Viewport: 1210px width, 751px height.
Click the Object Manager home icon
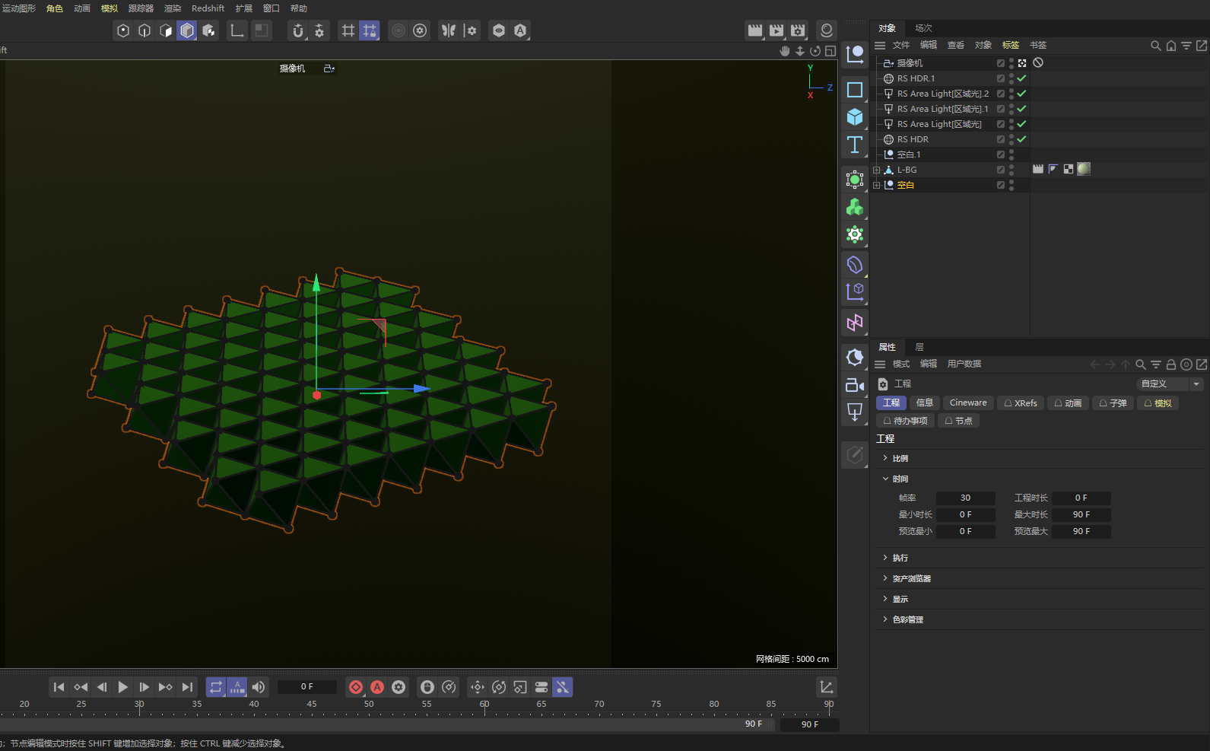tap(1171, 46)
